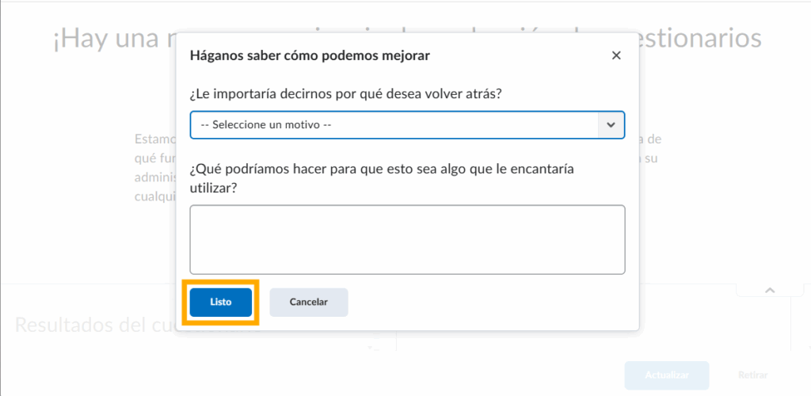Click the placeholder text '-- Seleccione un motivo --'
The height and width of the screenshot is (396, 811).
[x=266, y=125]
